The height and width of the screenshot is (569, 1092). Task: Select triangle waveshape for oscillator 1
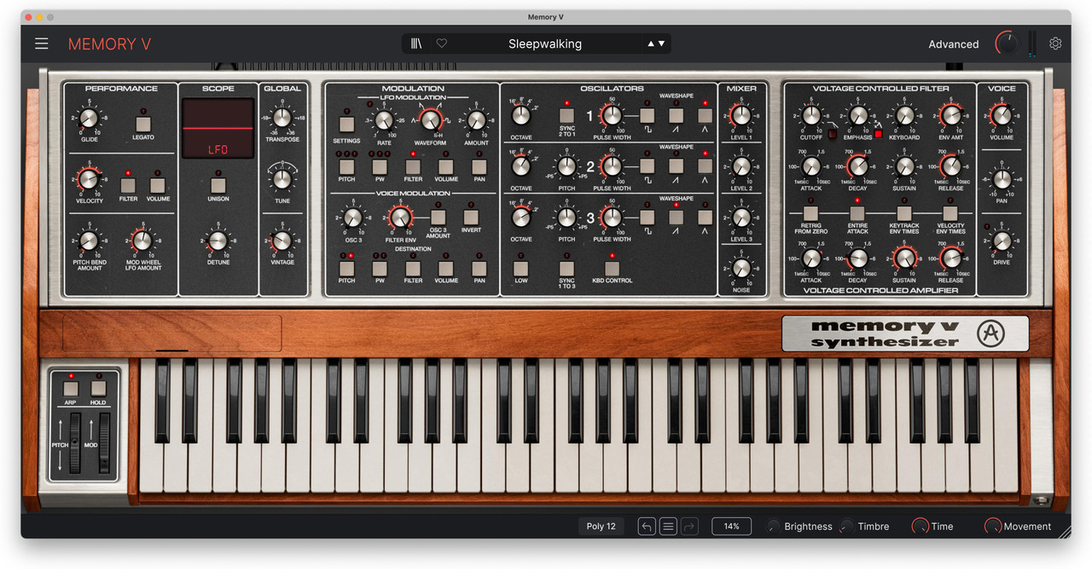click(x=706, y=114)
